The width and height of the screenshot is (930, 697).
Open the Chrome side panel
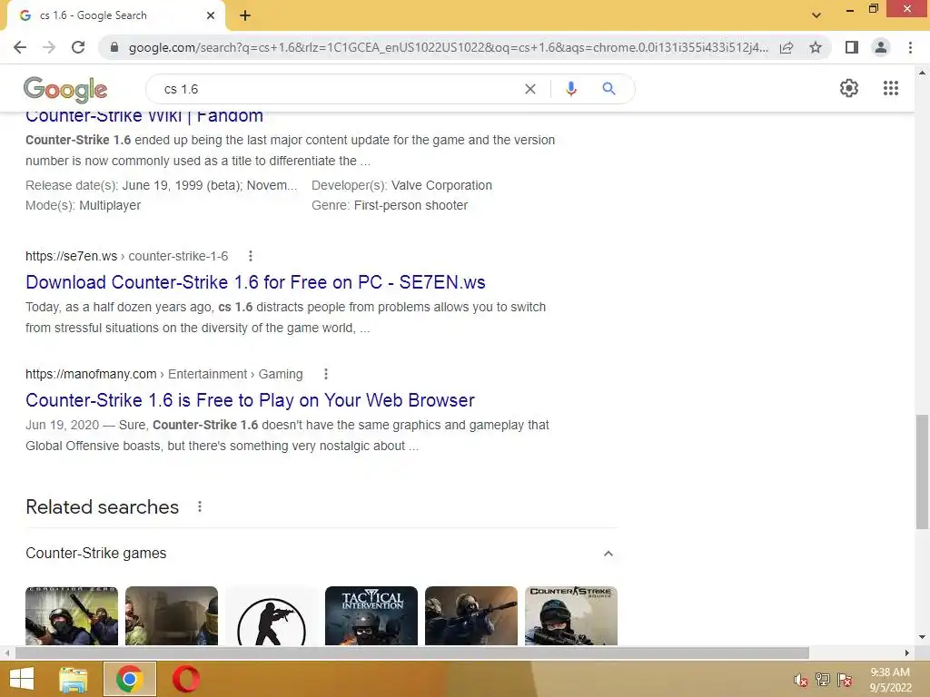pyautogui.click(x=852, y=47)
